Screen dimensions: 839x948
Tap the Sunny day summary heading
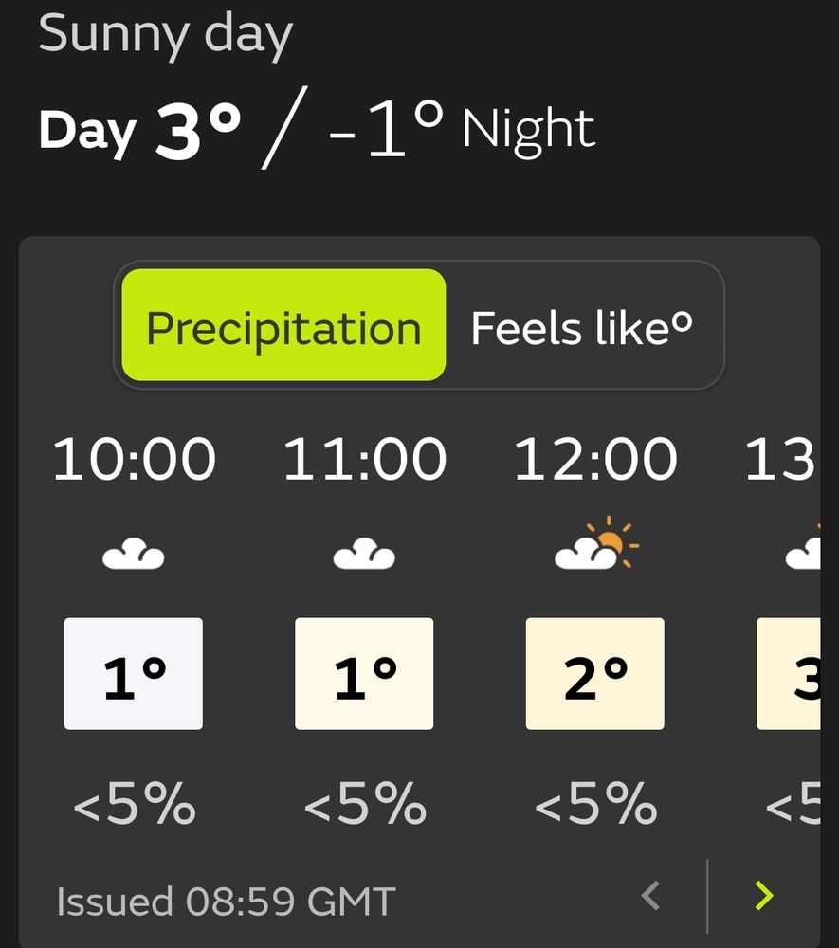pyautogui.click(x=166, y=35)
